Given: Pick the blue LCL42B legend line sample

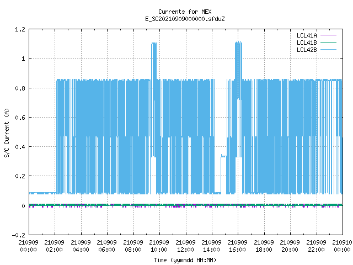Looking at the screenshot, I should pyautogui.click(x=328, y=50).
